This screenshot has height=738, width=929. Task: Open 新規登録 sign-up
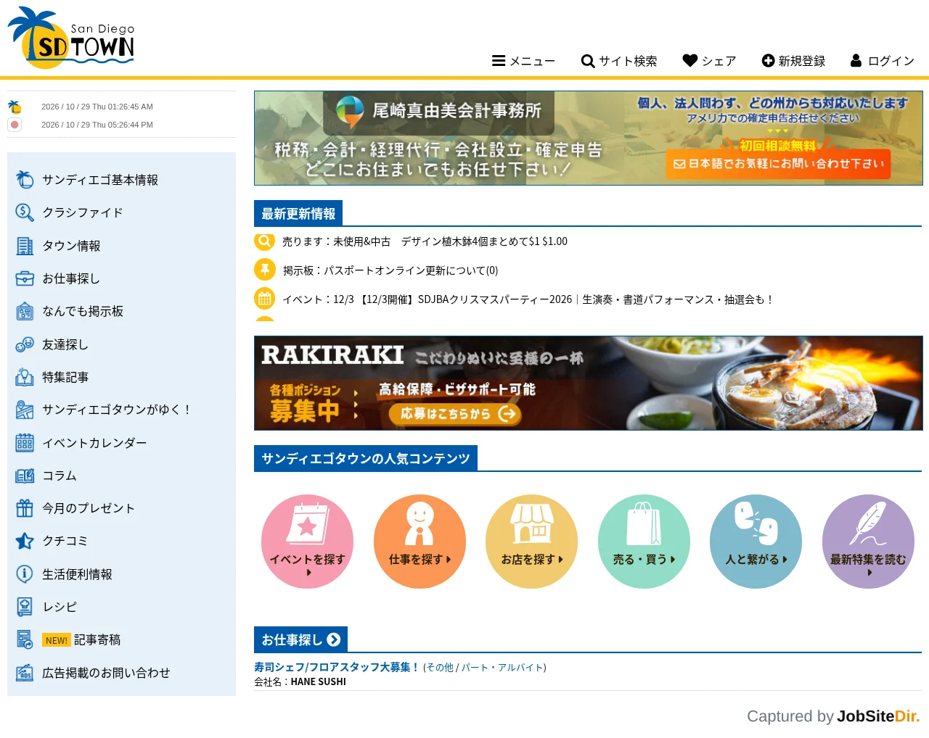[x=793, y=61]
